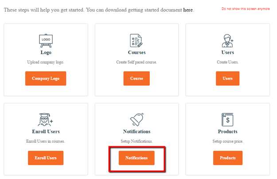Click the orange Enroll Users button
Screen dimensions: 277x179
[46, 158]
